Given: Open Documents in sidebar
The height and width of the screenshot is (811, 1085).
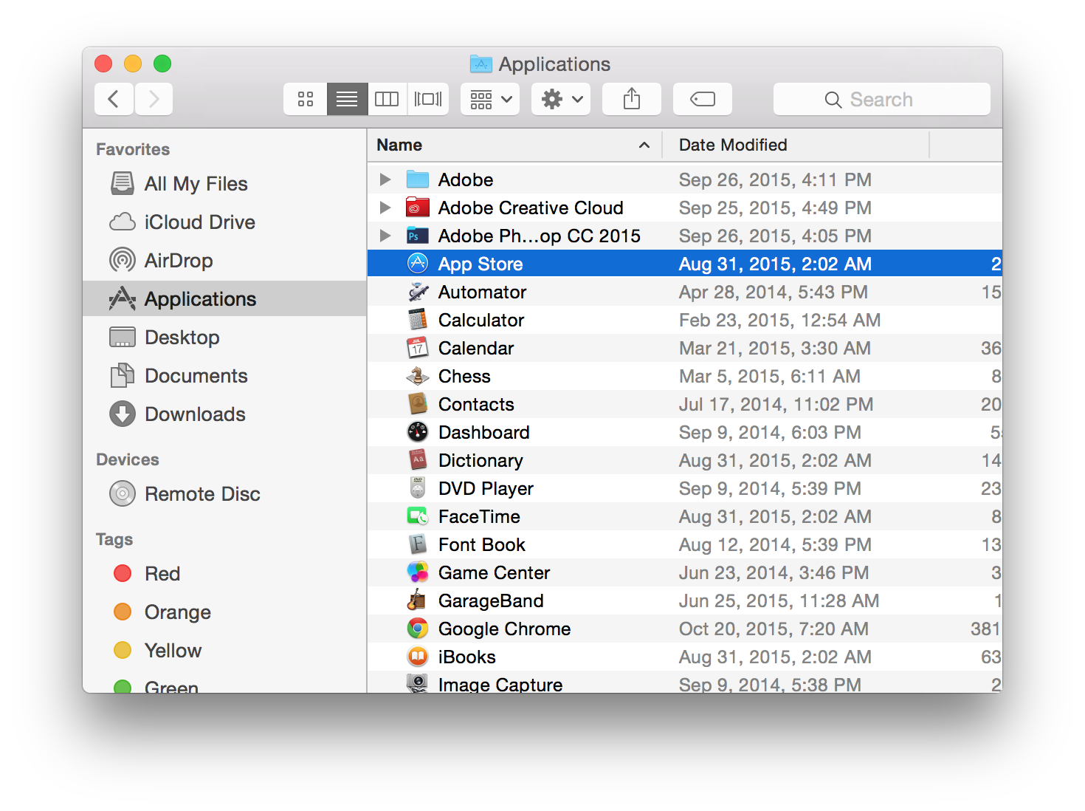Looking at the screenshot, I should click(224, 375).
